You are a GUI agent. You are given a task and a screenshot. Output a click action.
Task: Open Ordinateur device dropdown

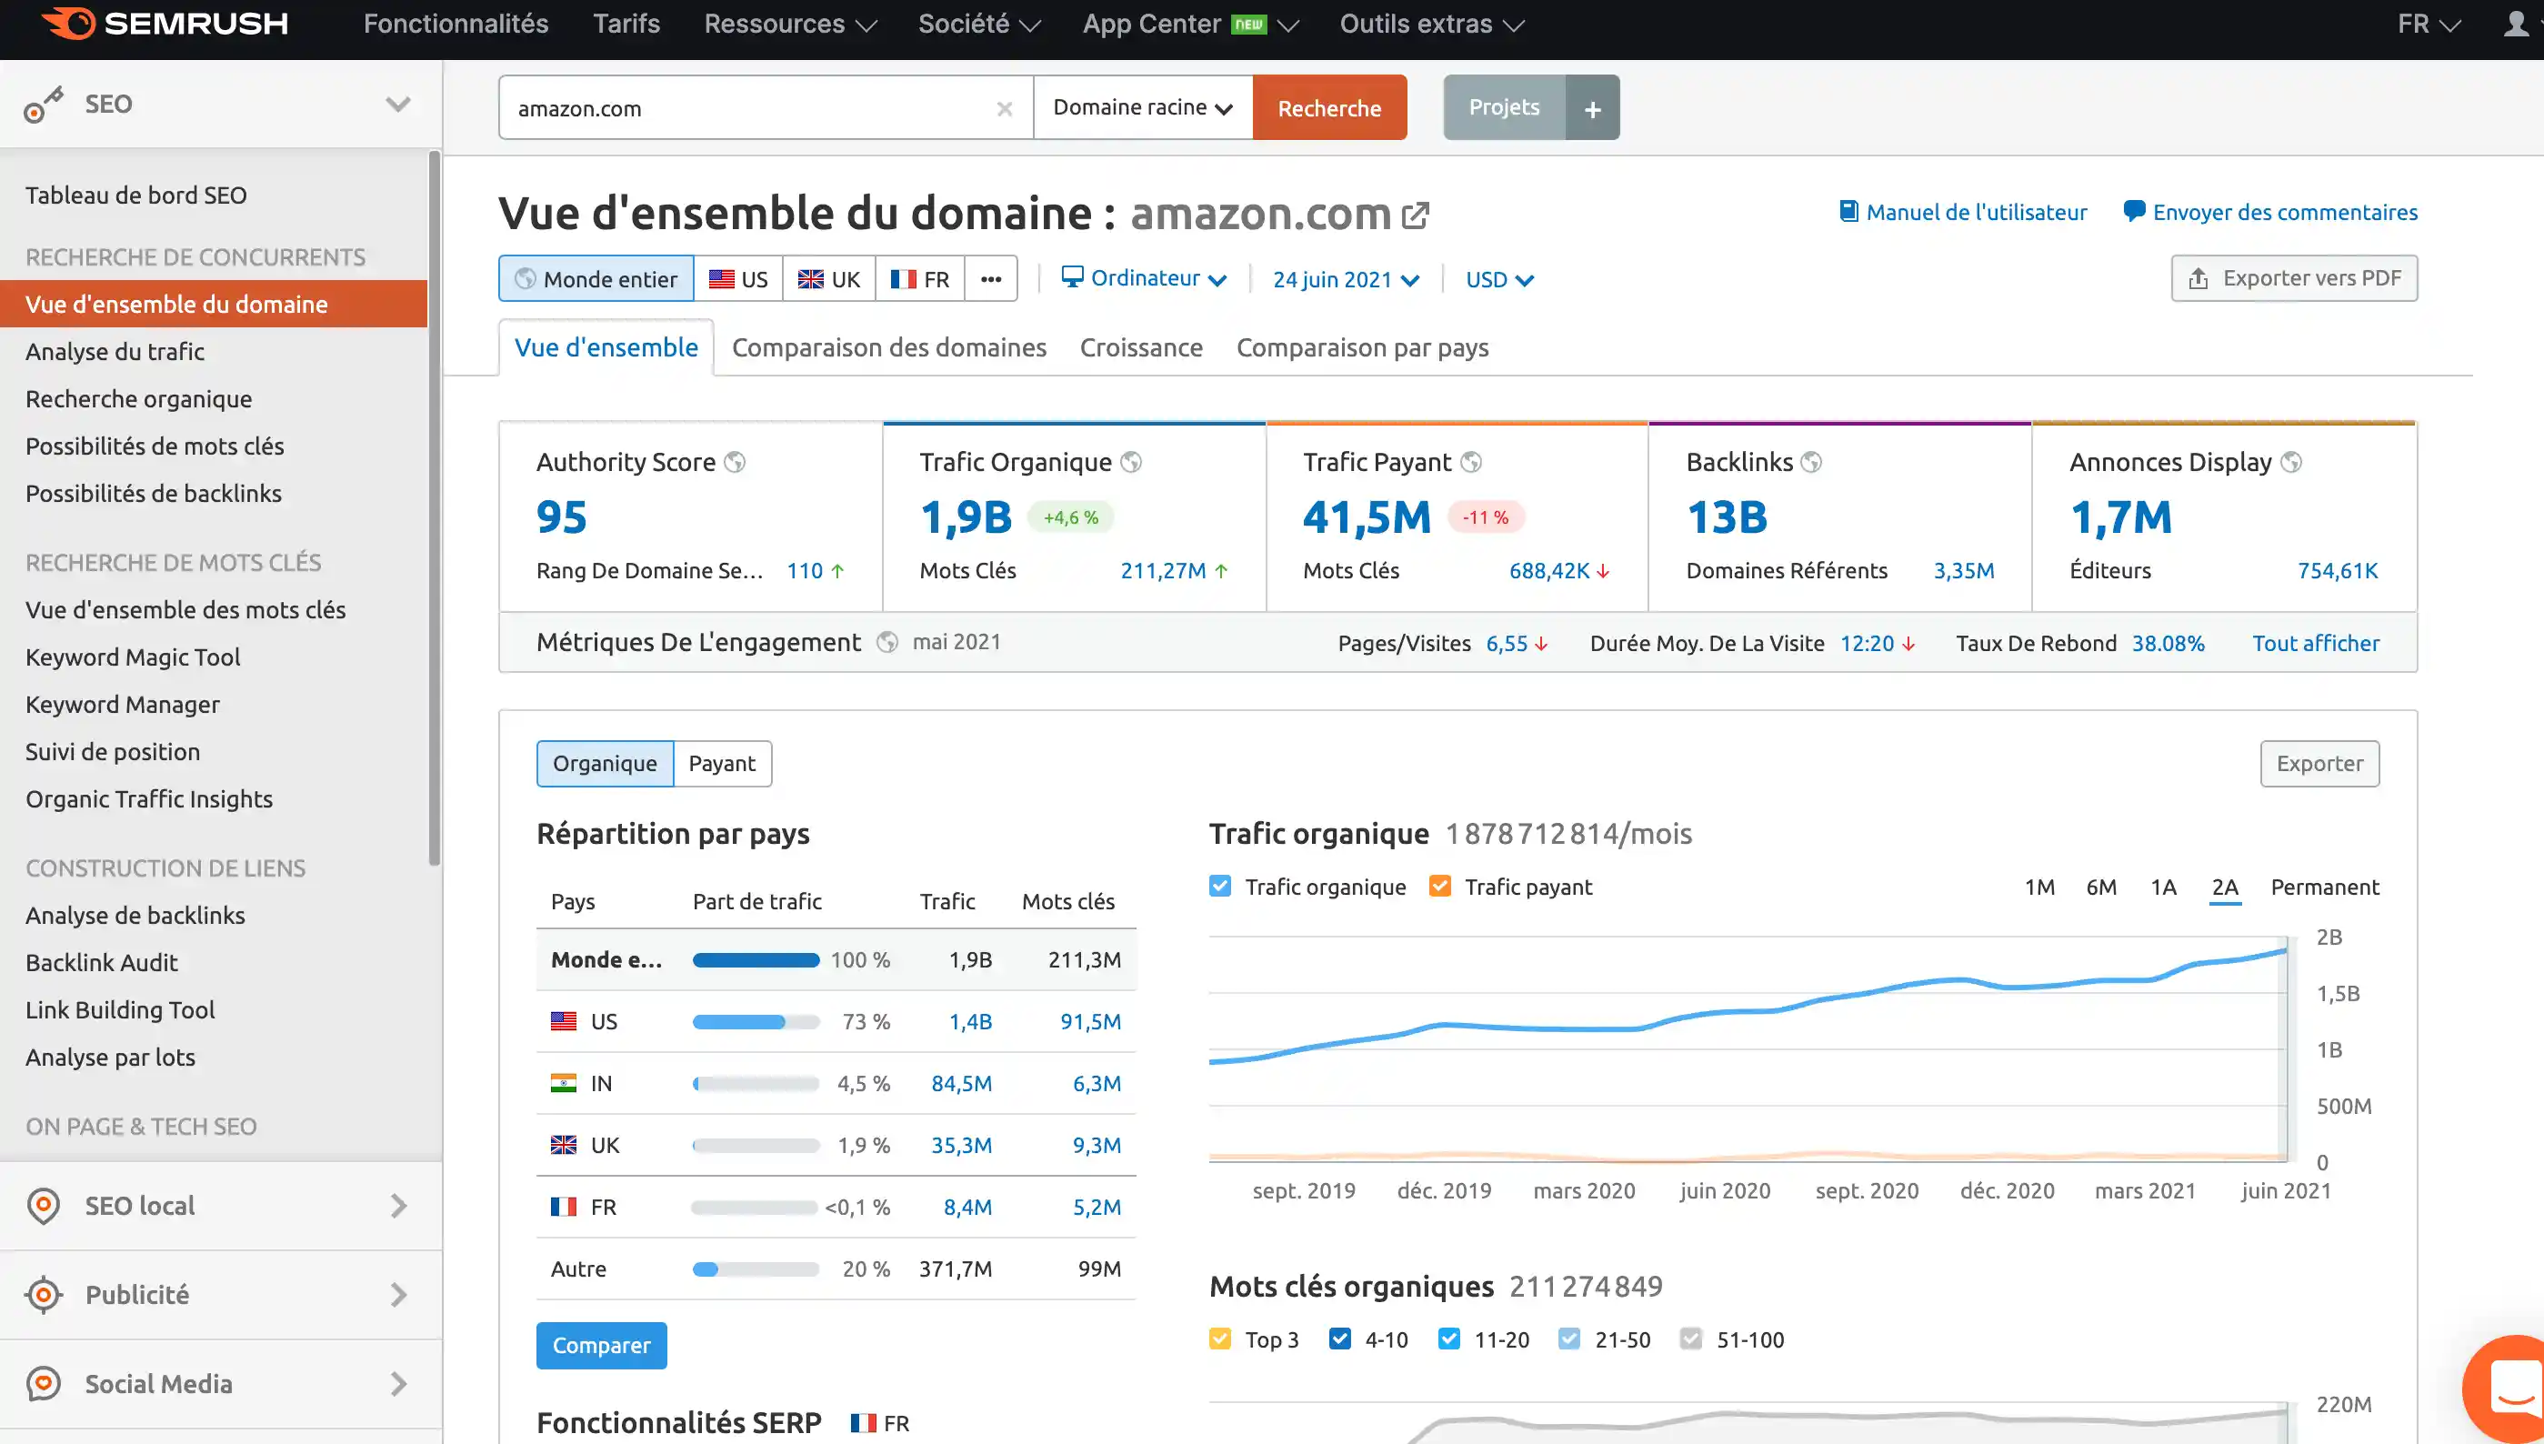pos(1143,278)
